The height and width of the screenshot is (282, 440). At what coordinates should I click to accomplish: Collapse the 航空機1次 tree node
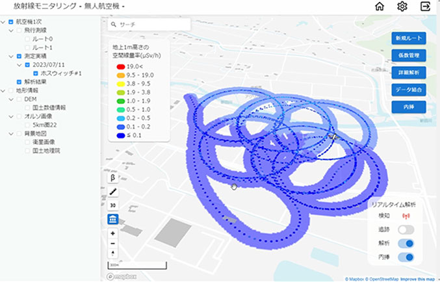4,23
